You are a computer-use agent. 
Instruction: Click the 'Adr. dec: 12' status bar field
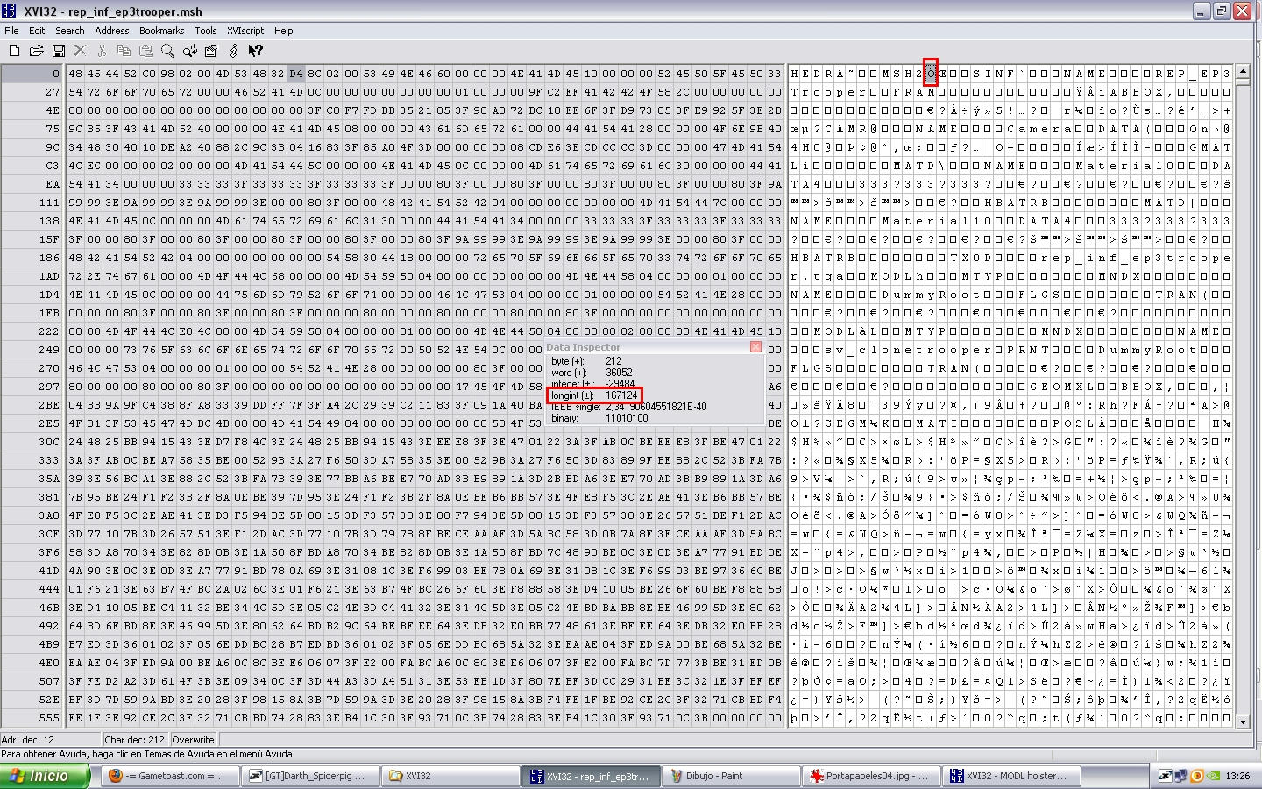[50, 740]
